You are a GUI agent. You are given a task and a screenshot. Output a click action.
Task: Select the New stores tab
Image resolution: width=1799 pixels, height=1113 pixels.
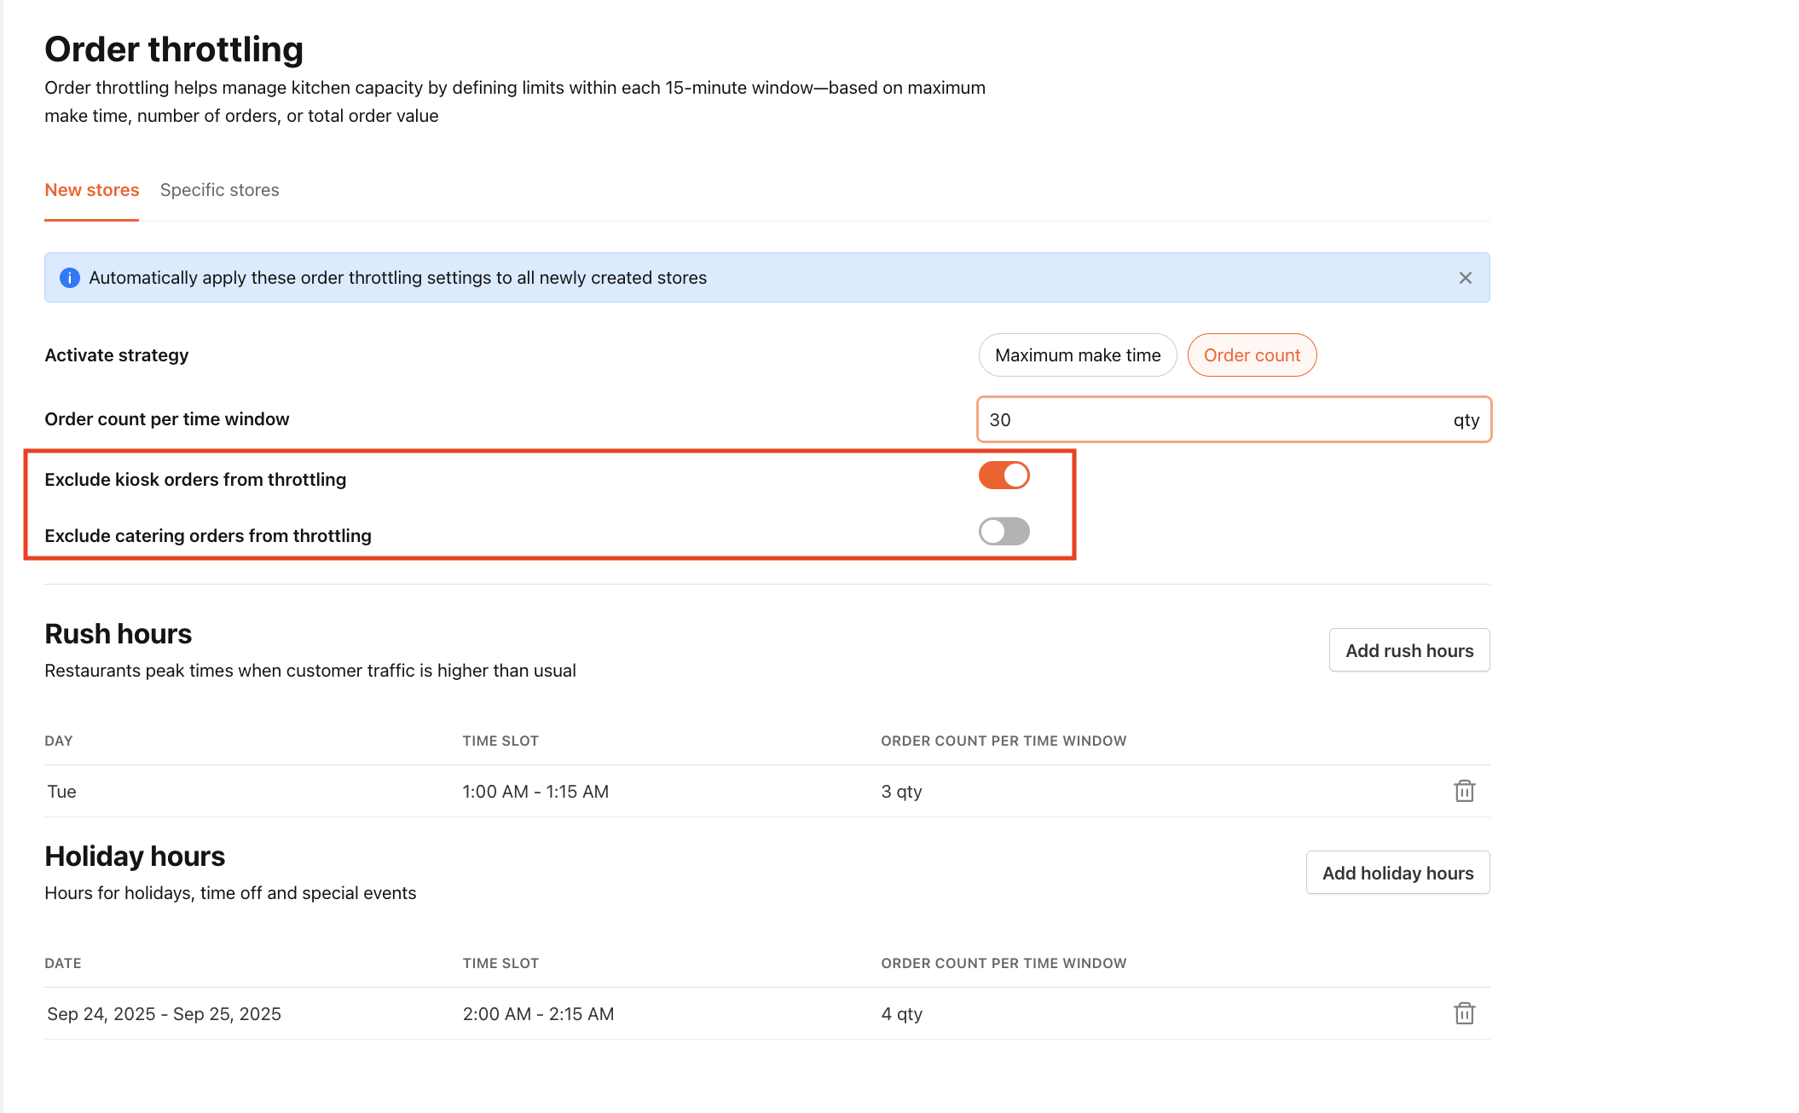[91, 189]
